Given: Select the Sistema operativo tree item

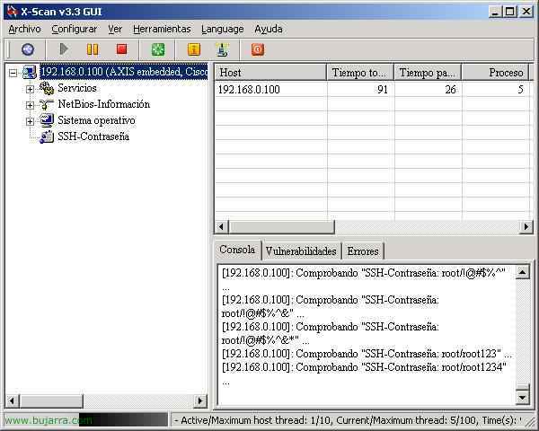Looking at the screenshot, I should point(96,120).
